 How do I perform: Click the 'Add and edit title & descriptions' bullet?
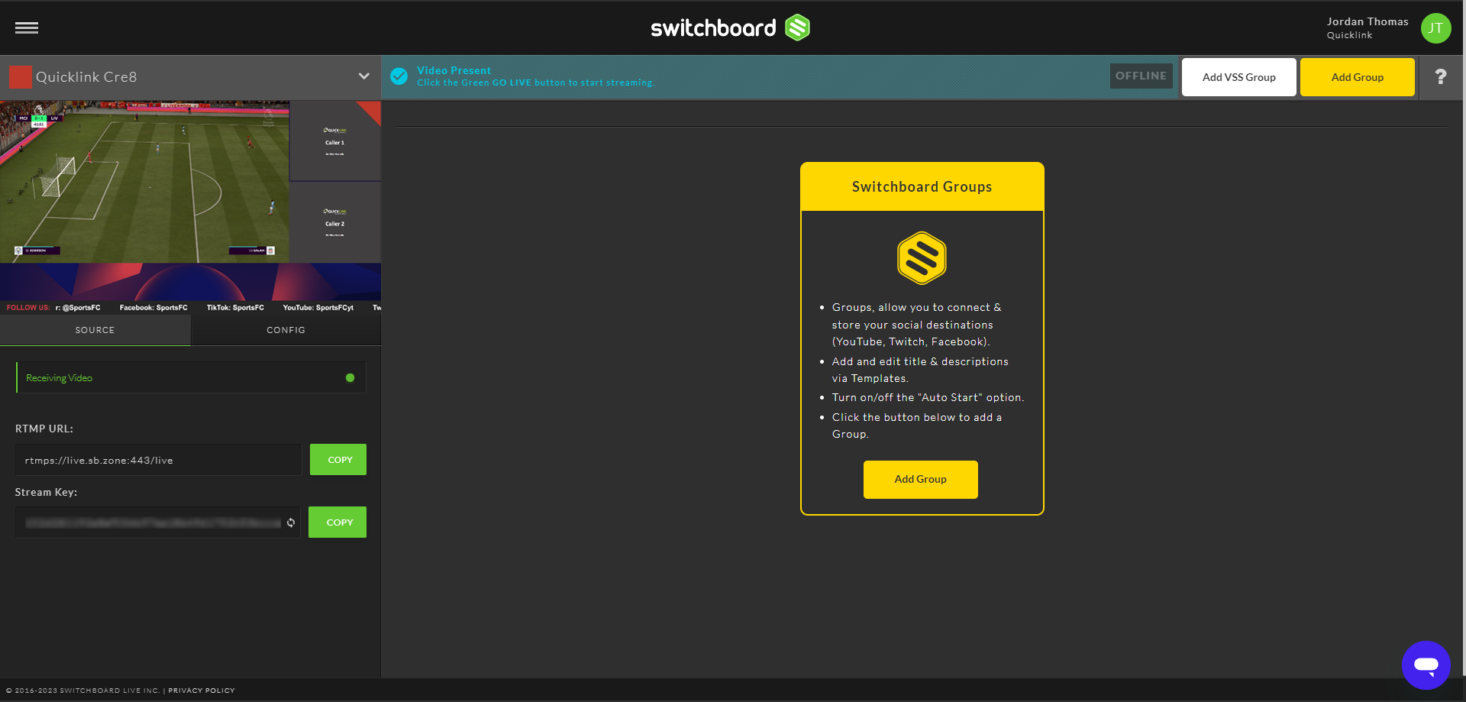(920, 370)
